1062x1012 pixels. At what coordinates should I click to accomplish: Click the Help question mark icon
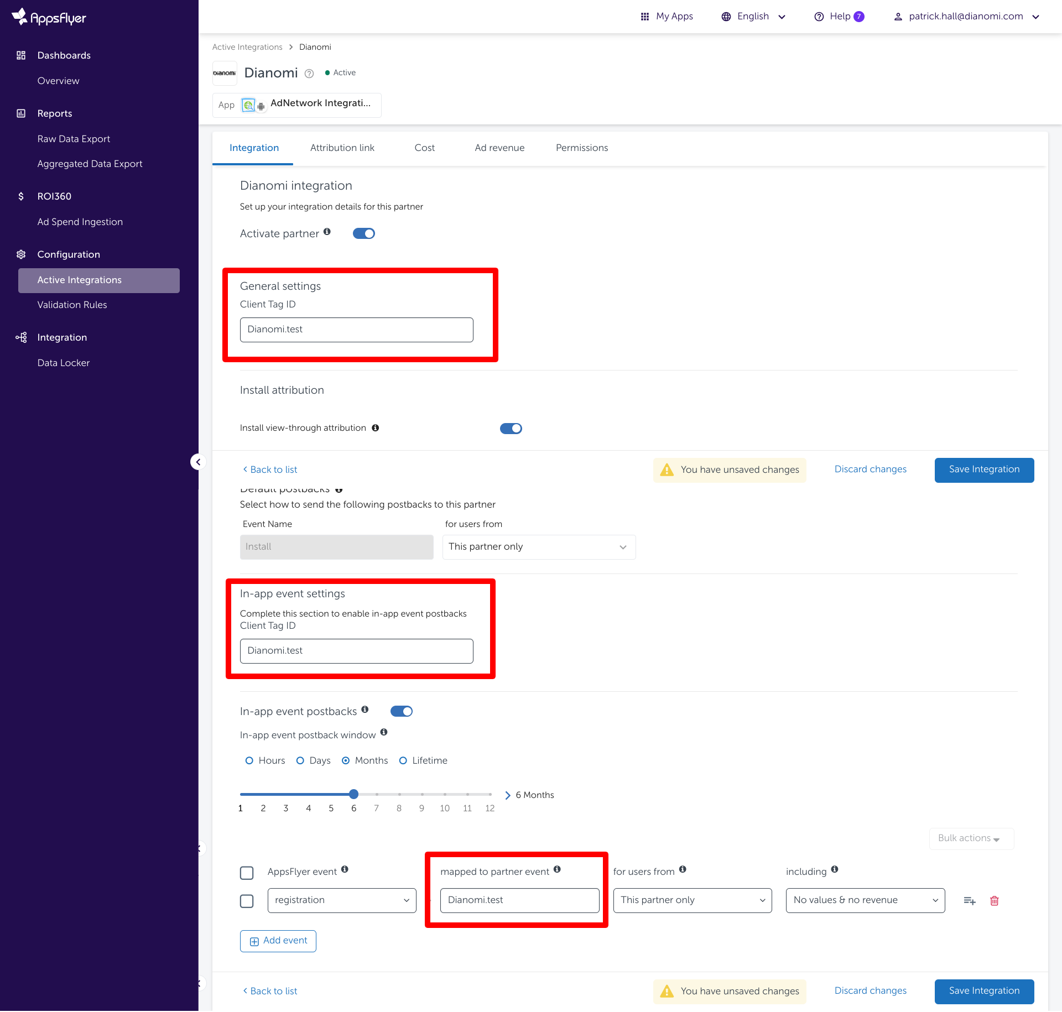pyautogui.click(x=819, y=17)
